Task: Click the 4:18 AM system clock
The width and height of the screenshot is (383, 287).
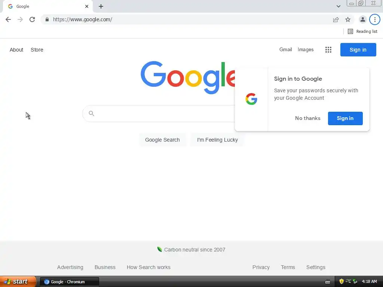Action: coord(369,282)
